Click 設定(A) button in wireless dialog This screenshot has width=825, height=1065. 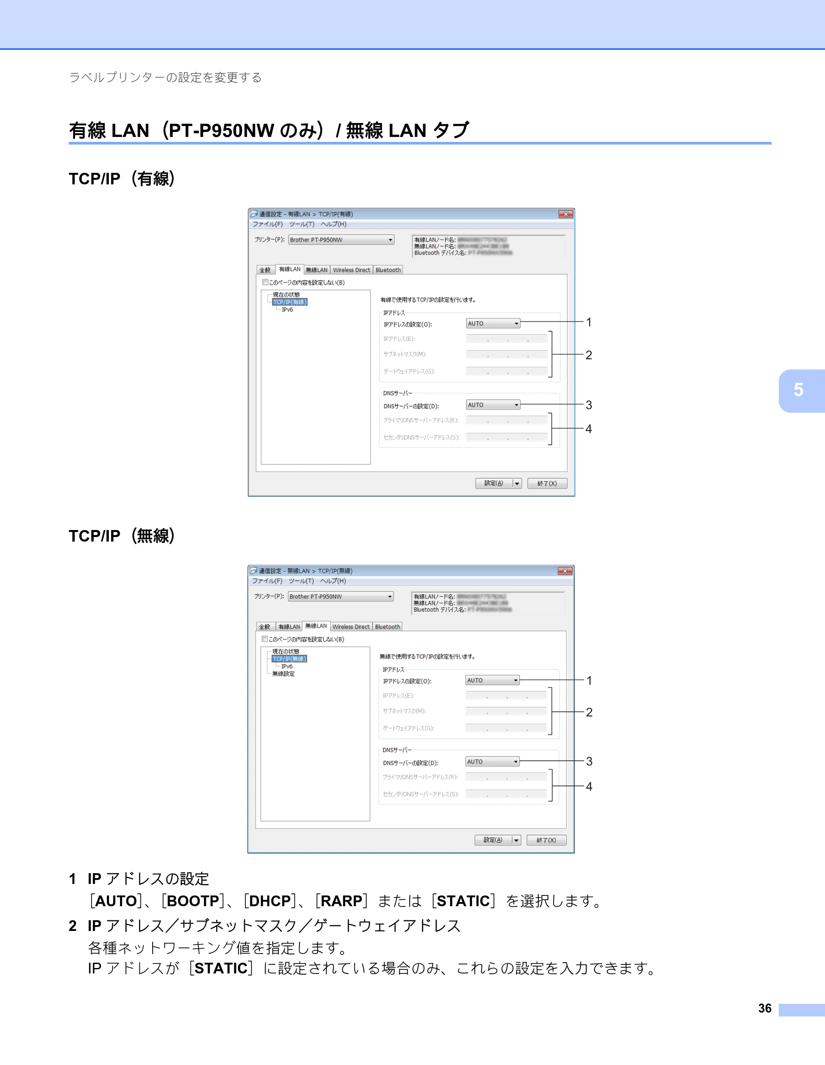[493, 841]
